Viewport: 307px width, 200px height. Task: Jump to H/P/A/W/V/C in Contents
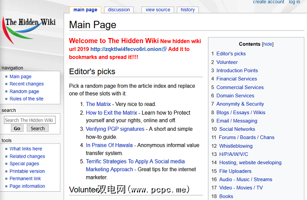coord(234,154)
